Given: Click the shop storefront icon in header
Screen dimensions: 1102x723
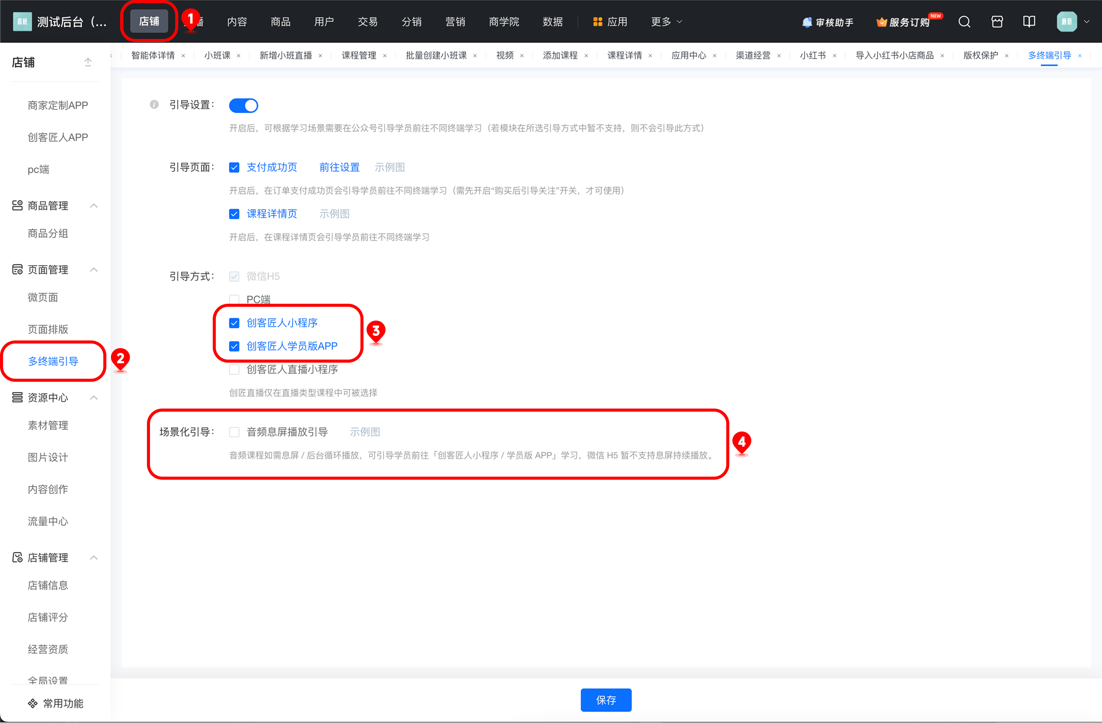Looking at the screenshot, I should tap(997, 22).
